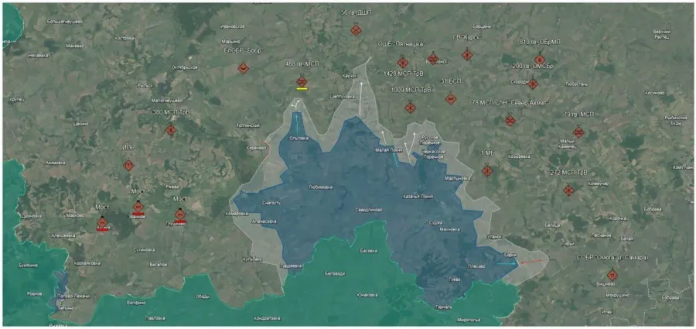Select the 79 гв. МСП unit marker
Screen dimensions: 696x329
[x=578, y=132]
